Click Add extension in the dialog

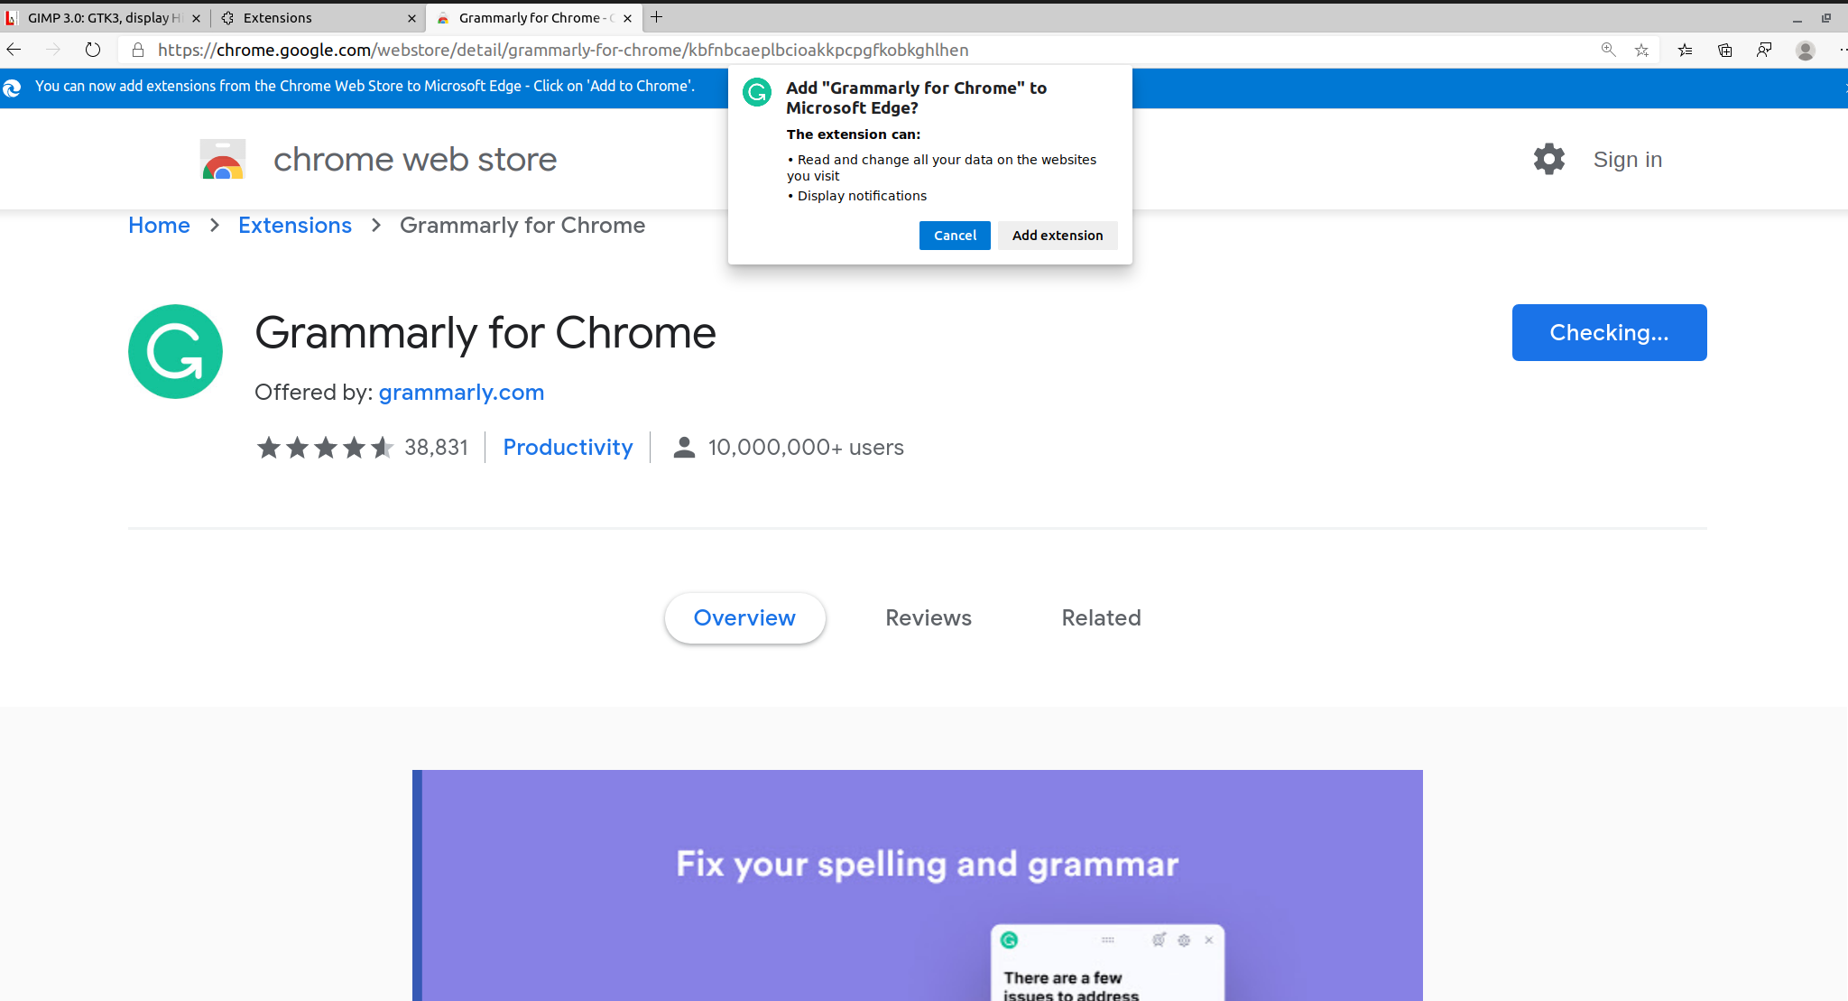(x=1057, y=235)
